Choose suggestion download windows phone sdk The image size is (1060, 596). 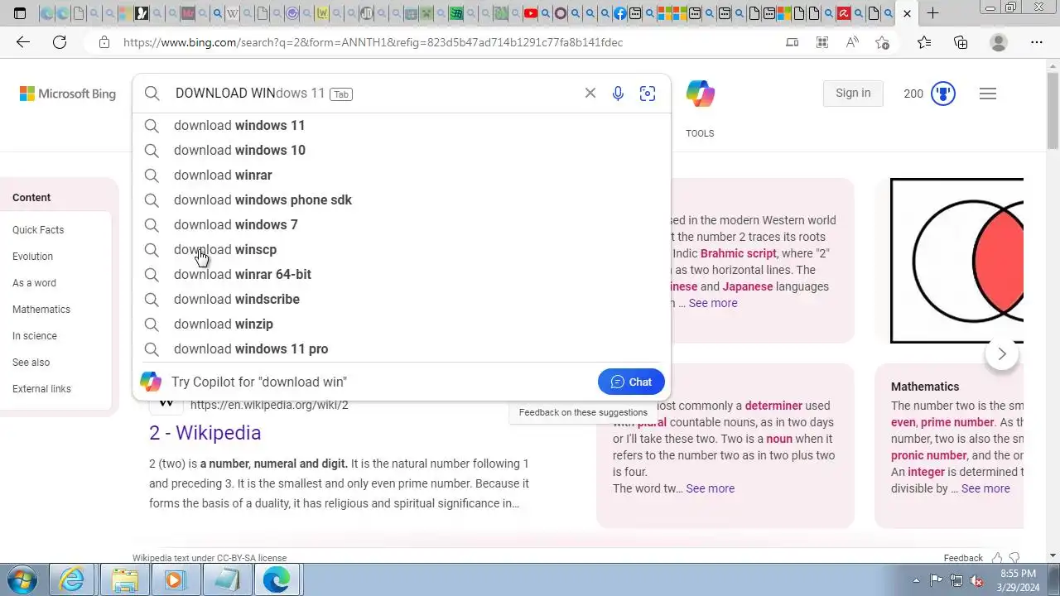point(402,199)
